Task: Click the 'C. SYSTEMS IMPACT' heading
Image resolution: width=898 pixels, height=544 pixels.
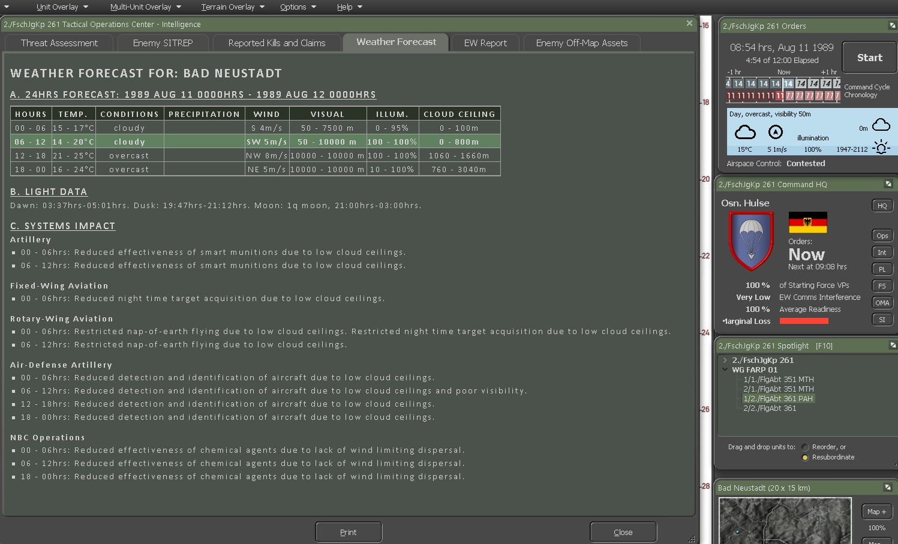Action: 62,226
